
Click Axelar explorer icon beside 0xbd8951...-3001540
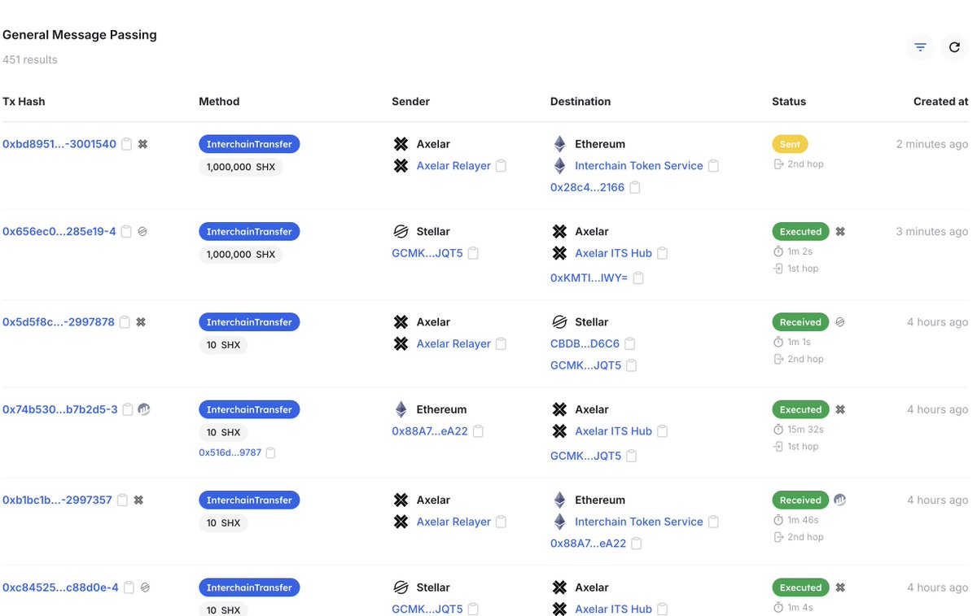click(x=142, y=144)
